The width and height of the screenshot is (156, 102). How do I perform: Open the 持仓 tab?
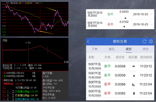[x=146, y=49]
